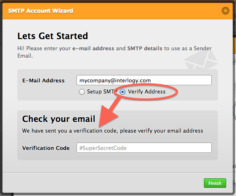Click the Lets Get Started heading
This screenshot has height=196, width=236.
[x=53, y=36]
